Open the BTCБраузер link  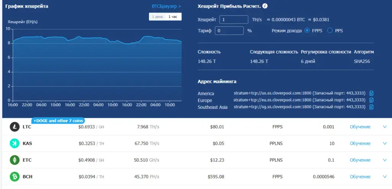(167, 6)
